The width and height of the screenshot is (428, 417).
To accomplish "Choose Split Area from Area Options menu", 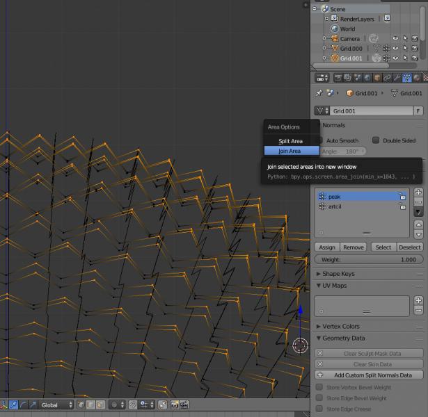I will [290, 141].
